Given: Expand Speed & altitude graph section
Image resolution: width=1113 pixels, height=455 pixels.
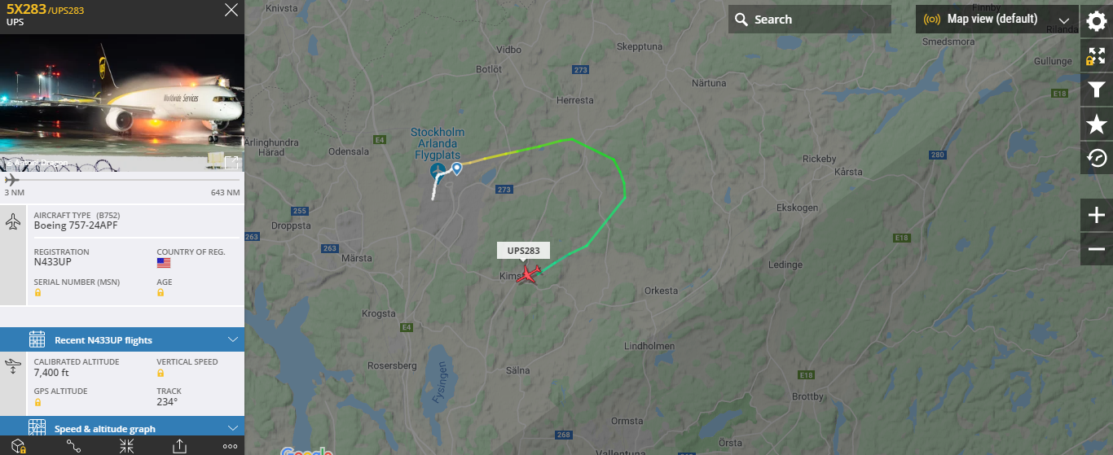Looking at the screenshot, I should coord(122,428).
